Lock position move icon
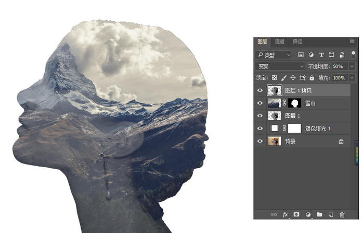Viewport: 364px width, 233px height. (293, 78)
